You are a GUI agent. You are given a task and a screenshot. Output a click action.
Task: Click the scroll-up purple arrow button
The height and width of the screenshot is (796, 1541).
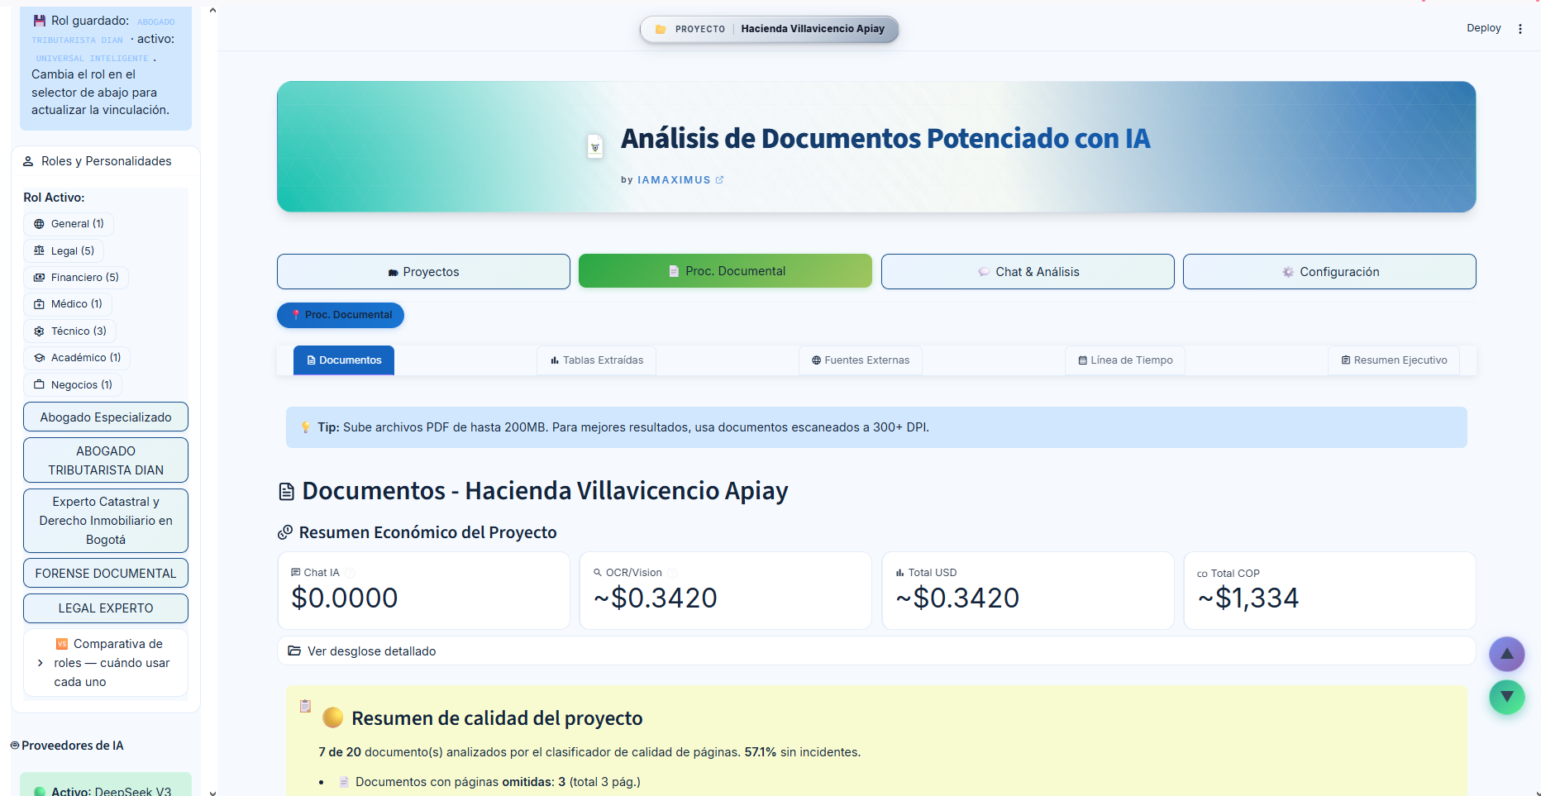coord(1506,654)
